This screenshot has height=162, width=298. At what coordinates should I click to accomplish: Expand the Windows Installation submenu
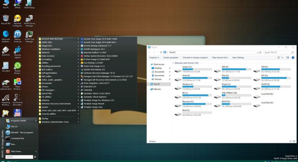coord(59,49)
